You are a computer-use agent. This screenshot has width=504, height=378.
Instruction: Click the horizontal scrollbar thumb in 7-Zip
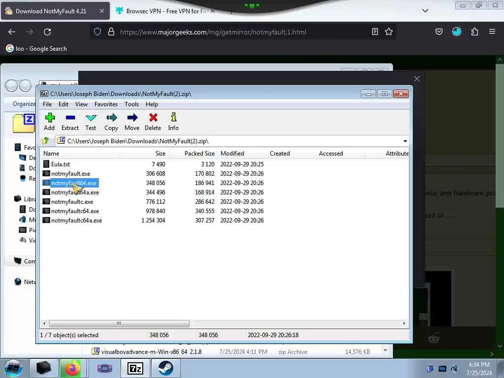(x=119, y=323)
